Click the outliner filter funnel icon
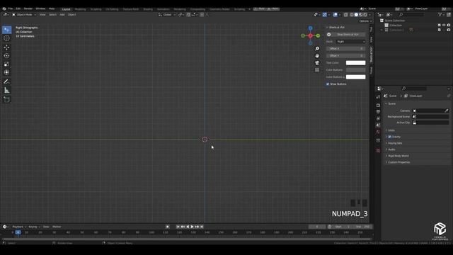Screen dimensions: 453x255 440,14
